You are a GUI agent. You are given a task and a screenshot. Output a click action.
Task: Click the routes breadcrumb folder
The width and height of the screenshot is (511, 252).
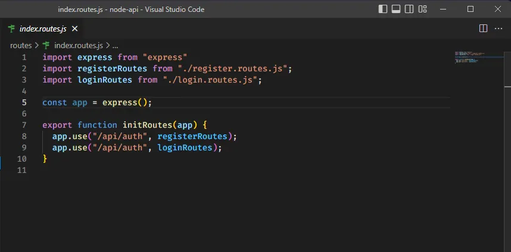(21, 46)
